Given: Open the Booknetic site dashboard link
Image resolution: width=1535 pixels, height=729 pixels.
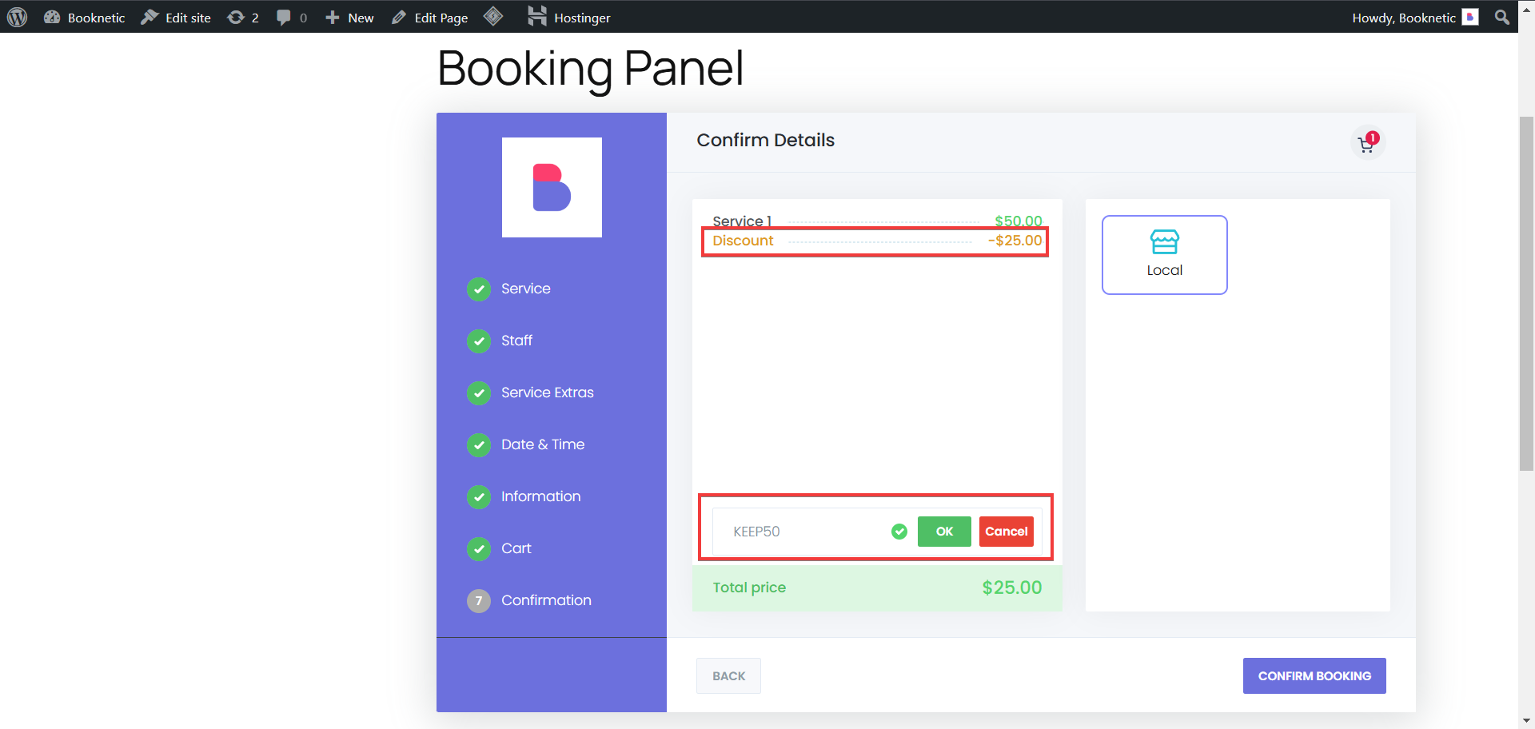Looking at the screenshot, I should pyautogui.click(x=85, y=17).
